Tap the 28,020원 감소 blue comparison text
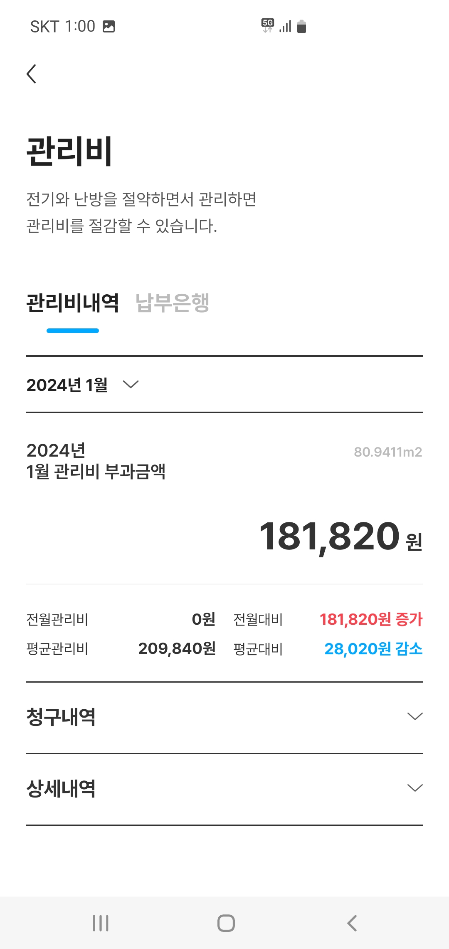This screenshot has height=949, width=449. [373, 648]
